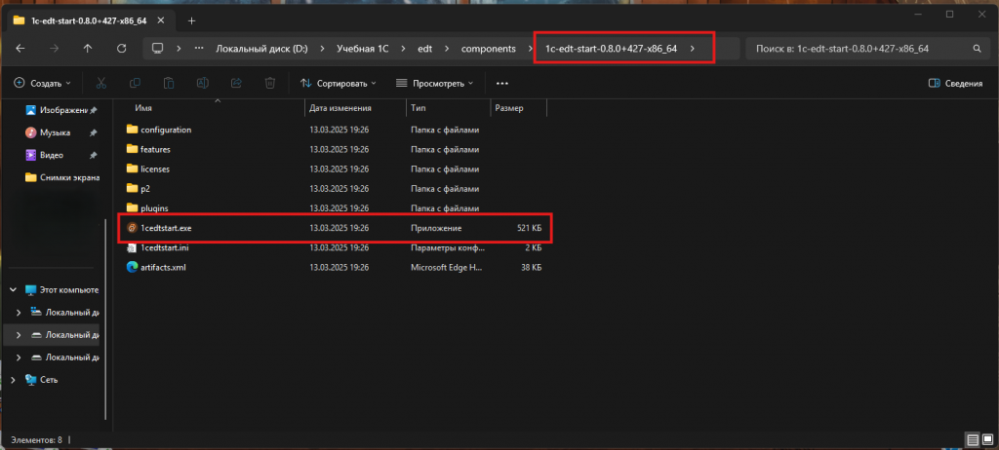Select the artifacts.xml Edge file
The width and height of the screenshot is (999, 450).
pyautogui.click(x=156, y=267)
